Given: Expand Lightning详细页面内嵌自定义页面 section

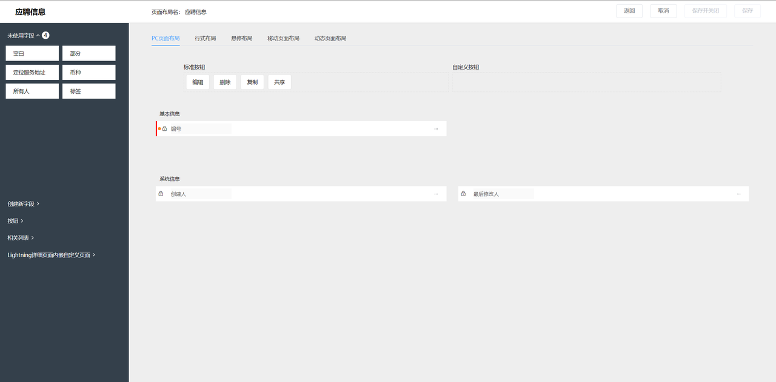Looking at the screenshot, I should tap(51, 255).
